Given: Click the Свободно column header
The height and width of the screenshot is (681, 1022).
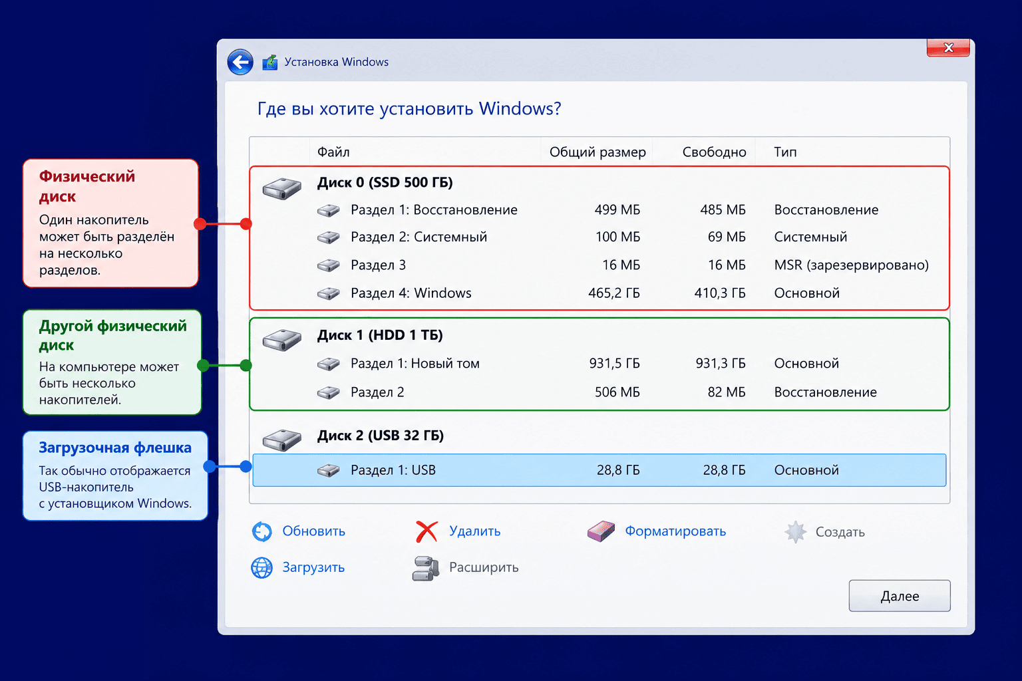Looking at the screenshot, I should [x=714, y=152].
